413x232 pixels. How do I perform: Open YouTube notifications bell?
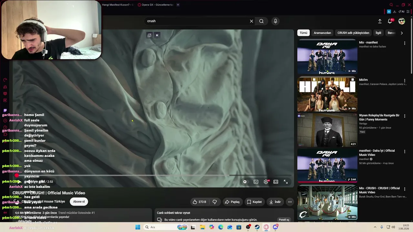click(x=390, y=21)
